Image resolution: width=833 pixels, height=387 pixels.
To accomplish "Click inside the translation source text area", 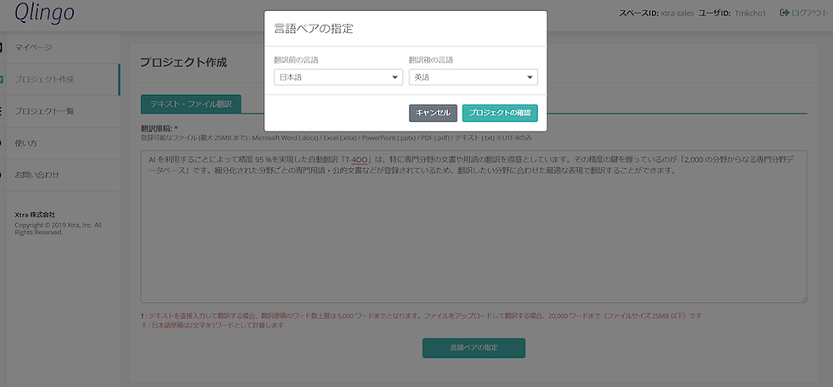I will coord(474,227).
